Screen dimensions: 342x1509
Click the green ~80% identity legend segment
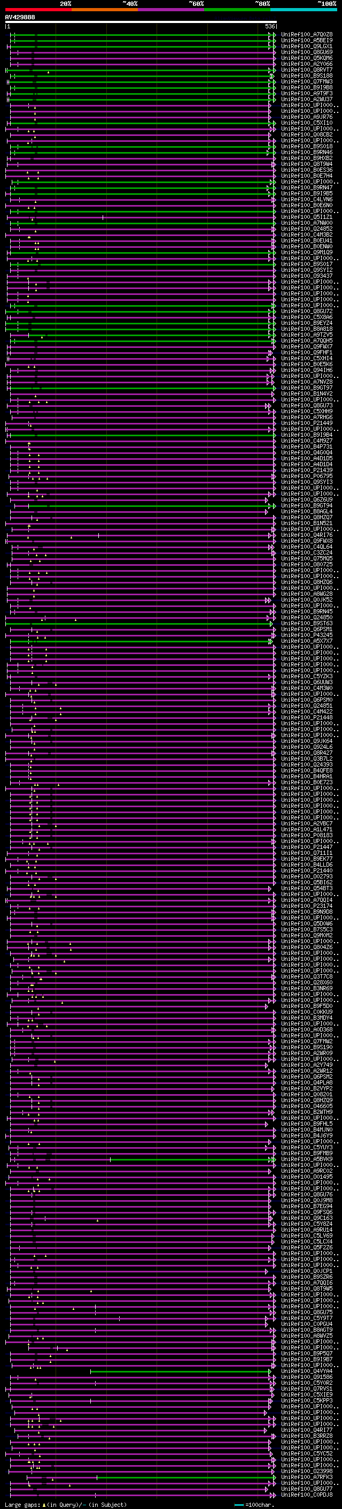click(x=238, y=10)
